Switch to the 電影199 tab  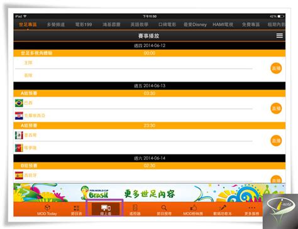click(84, 24)
